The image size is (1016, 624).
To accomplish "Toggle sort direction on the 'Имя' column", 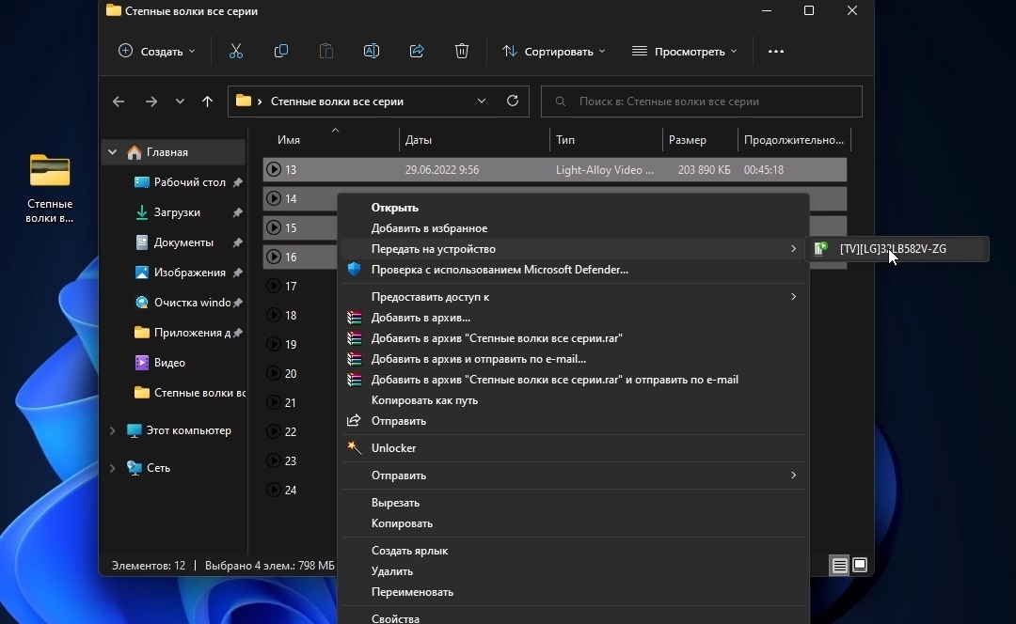I will (x=289, y=139).
